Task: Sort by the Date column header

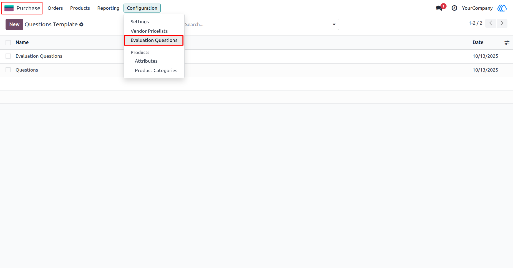Action: (478, 42)
